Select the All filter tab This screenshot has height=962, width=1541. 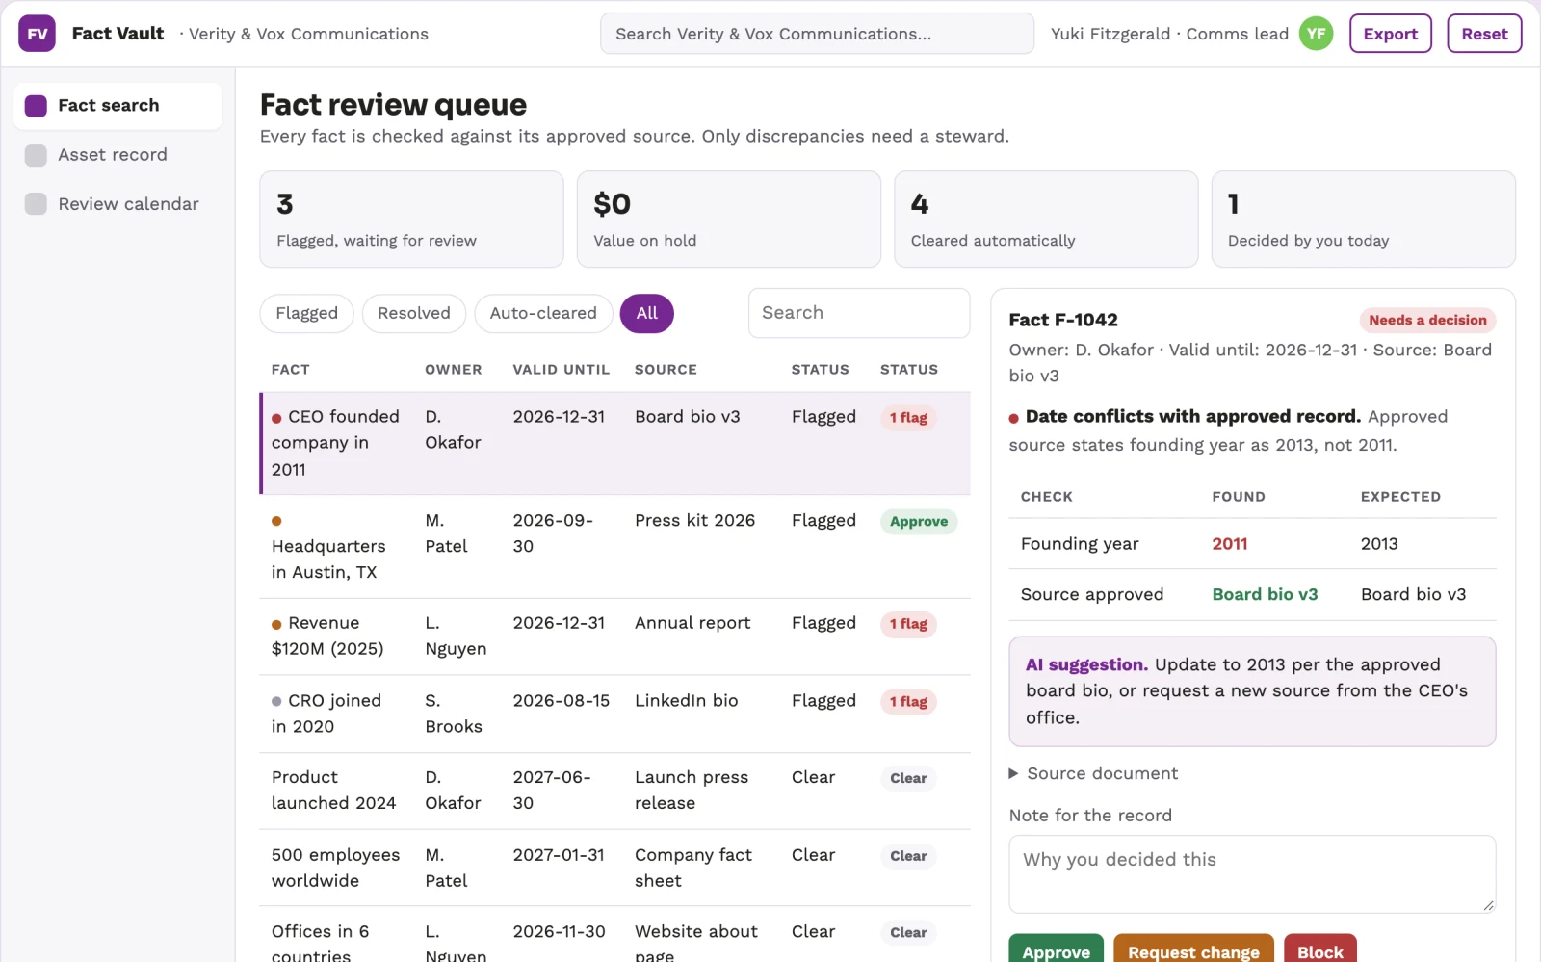click(646, 313)
